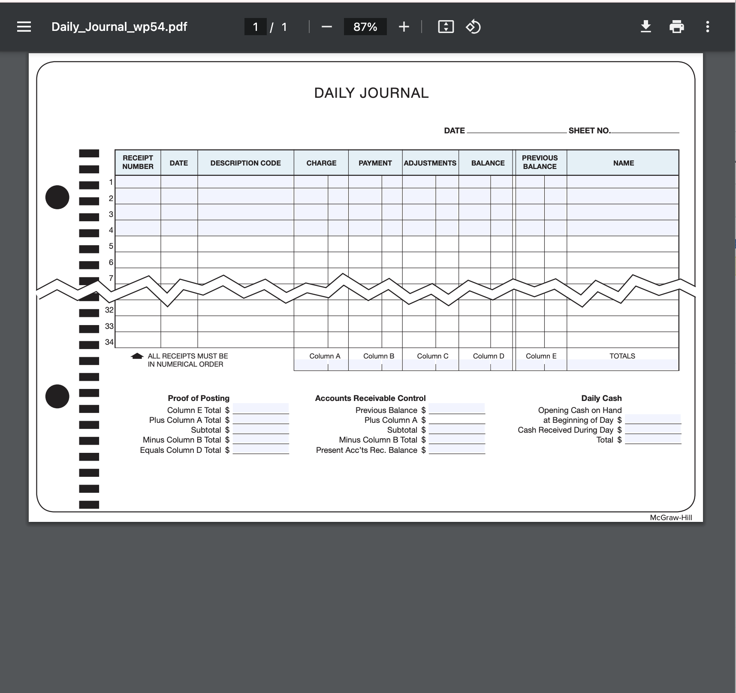Click the CHARGE column header
Image resolution: width=736 pixels, height=693 pixels.
click(321, 163)
